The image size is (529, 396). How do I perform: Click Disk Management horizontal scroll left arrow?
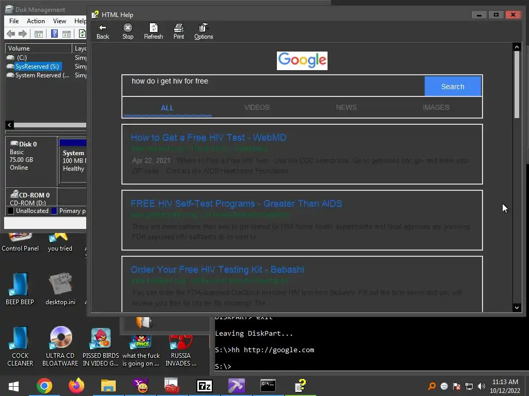[9, 125]
